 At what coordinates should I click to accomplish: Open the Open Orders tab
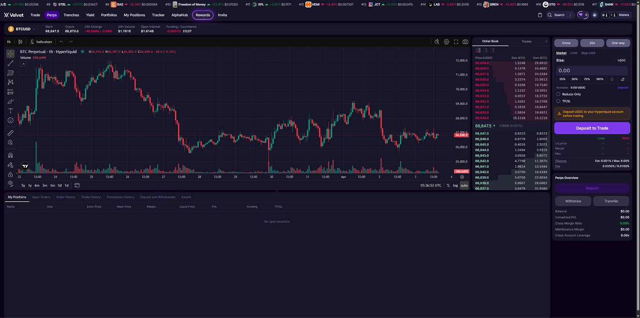click(41, 197)
